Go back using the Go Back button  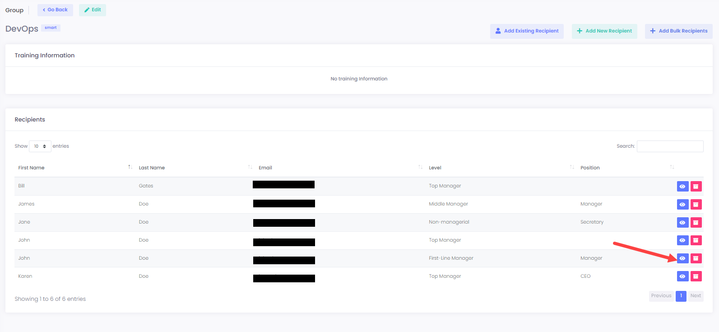[55, 10]
